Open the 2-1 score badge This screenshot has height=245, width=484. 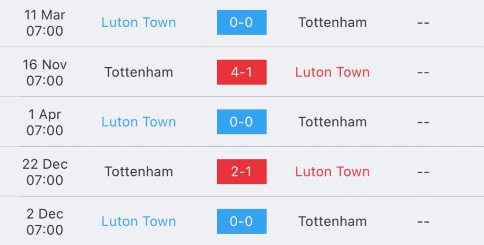(242, 172)
